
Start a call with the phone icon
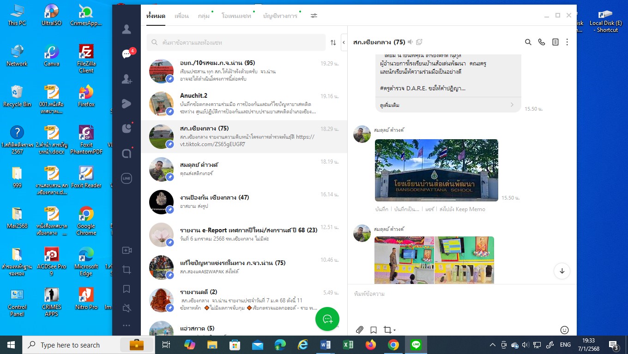coord(542,42)
